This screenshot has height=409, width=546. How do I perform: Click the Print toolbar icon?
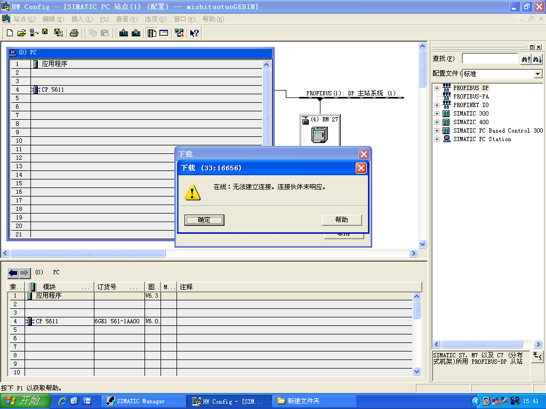(x=74, y=33)
